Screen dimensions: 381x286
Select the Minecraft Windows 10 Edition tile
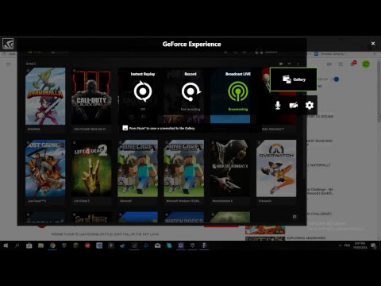click(184, 168)
